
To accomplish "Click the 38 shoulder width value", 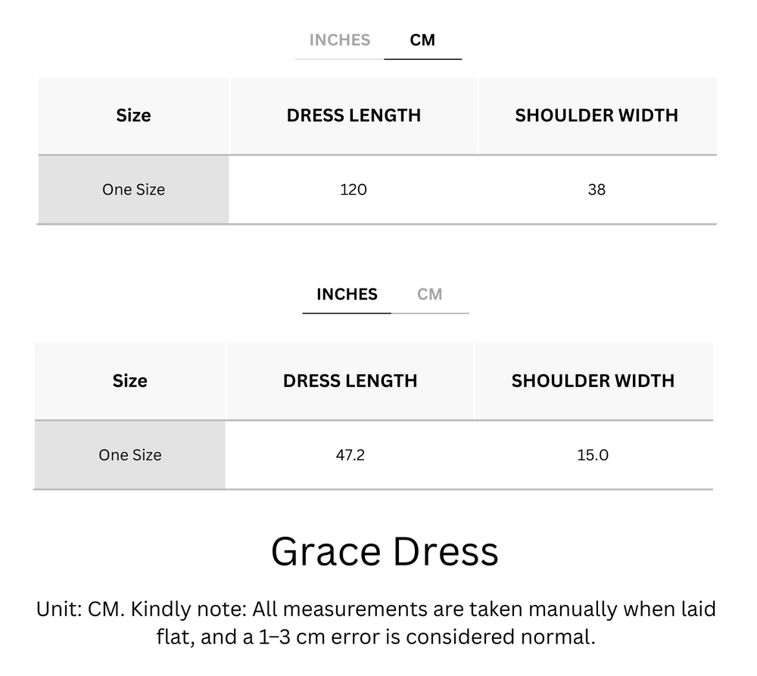I will [597, 189].
